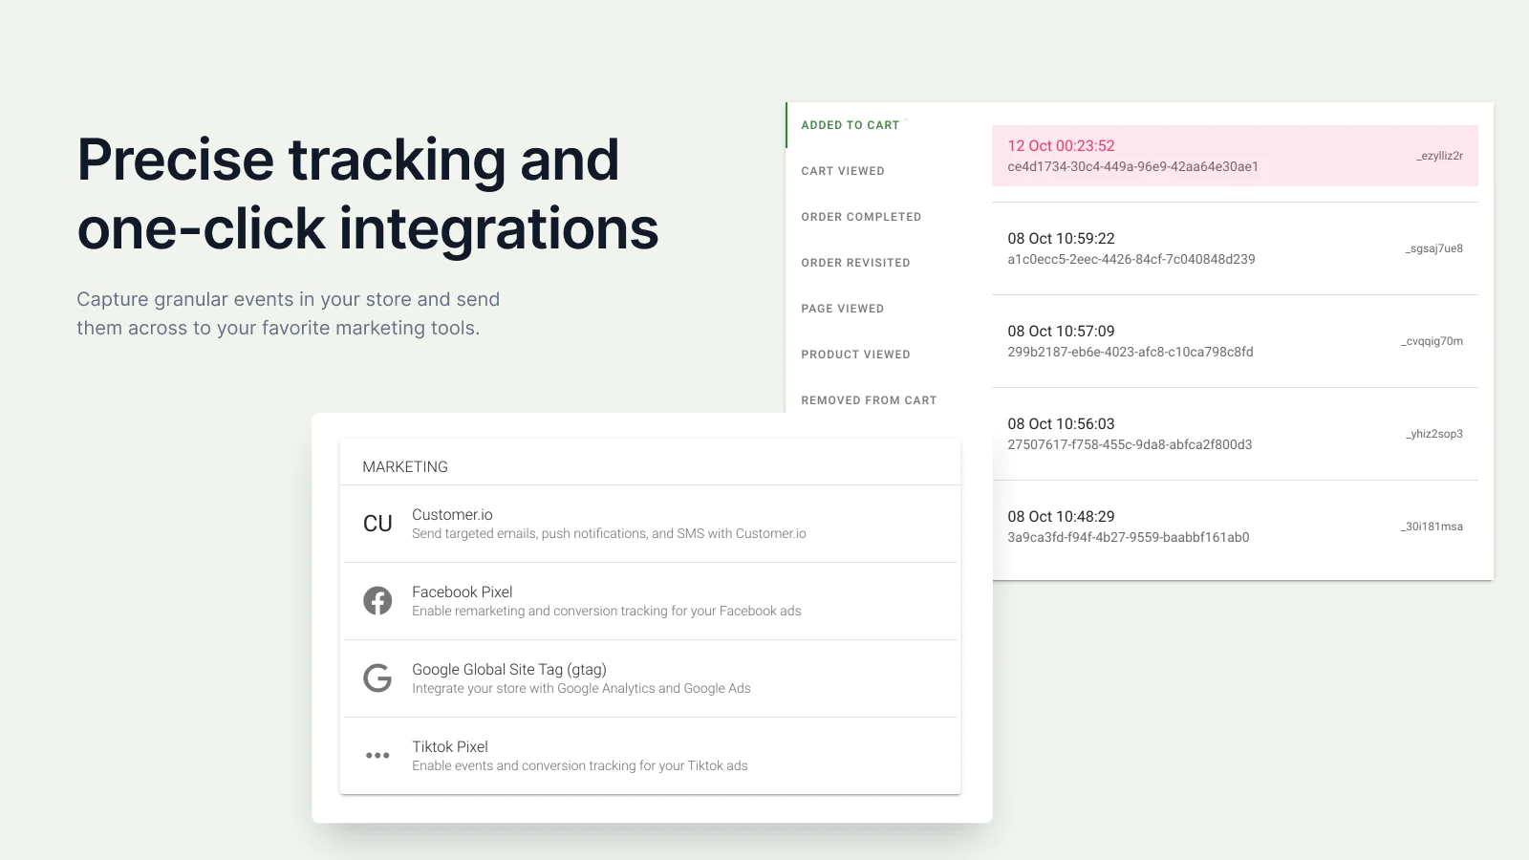Image resolution: width=1529 pixels, height=860 pixels.
Task: Click the ID a1c0ecc5-2eec-4426-84cf-7c040848d239
Action: (x=1131, y=259)
